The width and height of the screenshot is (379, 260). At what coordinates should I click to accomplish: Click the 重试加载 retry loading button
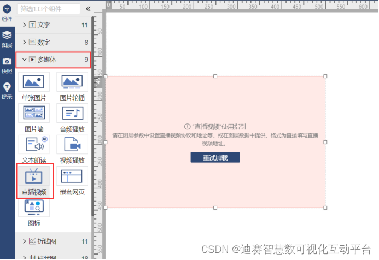(x=215, y=157)
